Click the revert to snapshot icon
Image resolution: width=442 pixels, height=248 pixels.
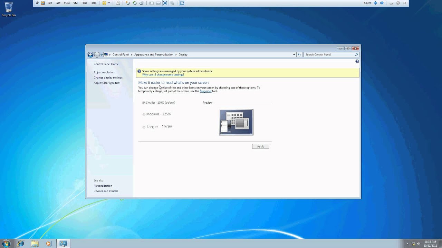[x=135, y=3]
